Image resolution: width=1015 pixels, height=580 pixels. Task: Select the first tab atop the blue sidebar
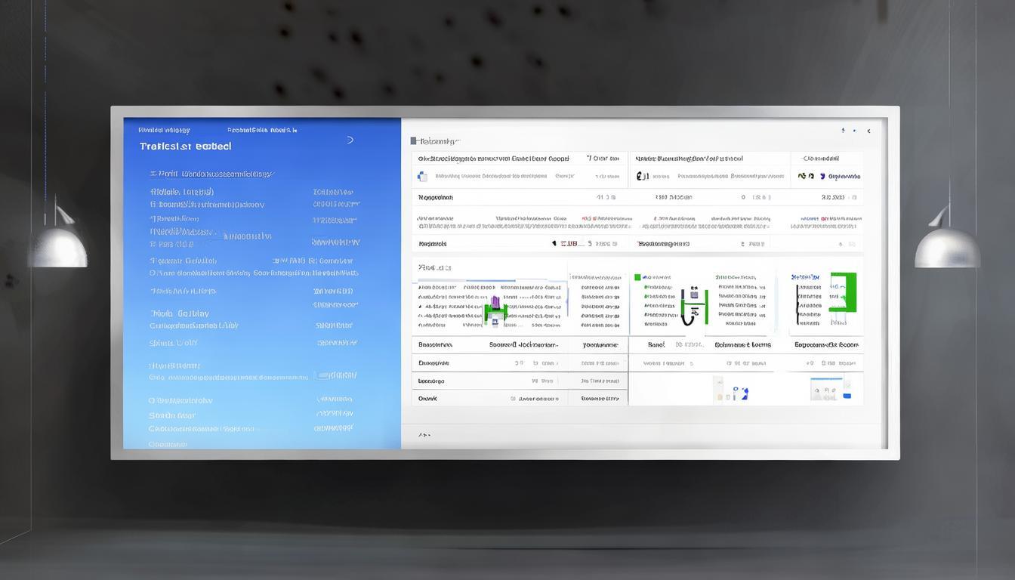(x=164, y=130)
